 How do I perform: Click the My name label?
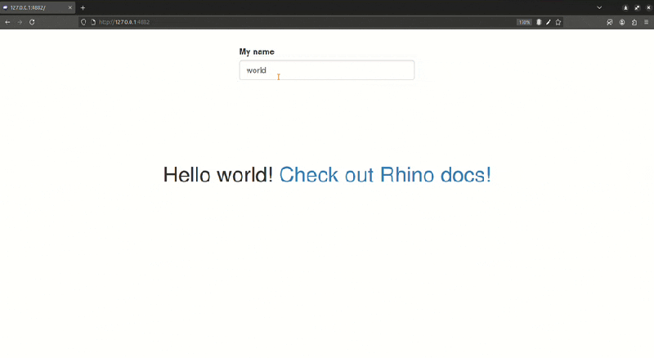[x=257, y=51]
